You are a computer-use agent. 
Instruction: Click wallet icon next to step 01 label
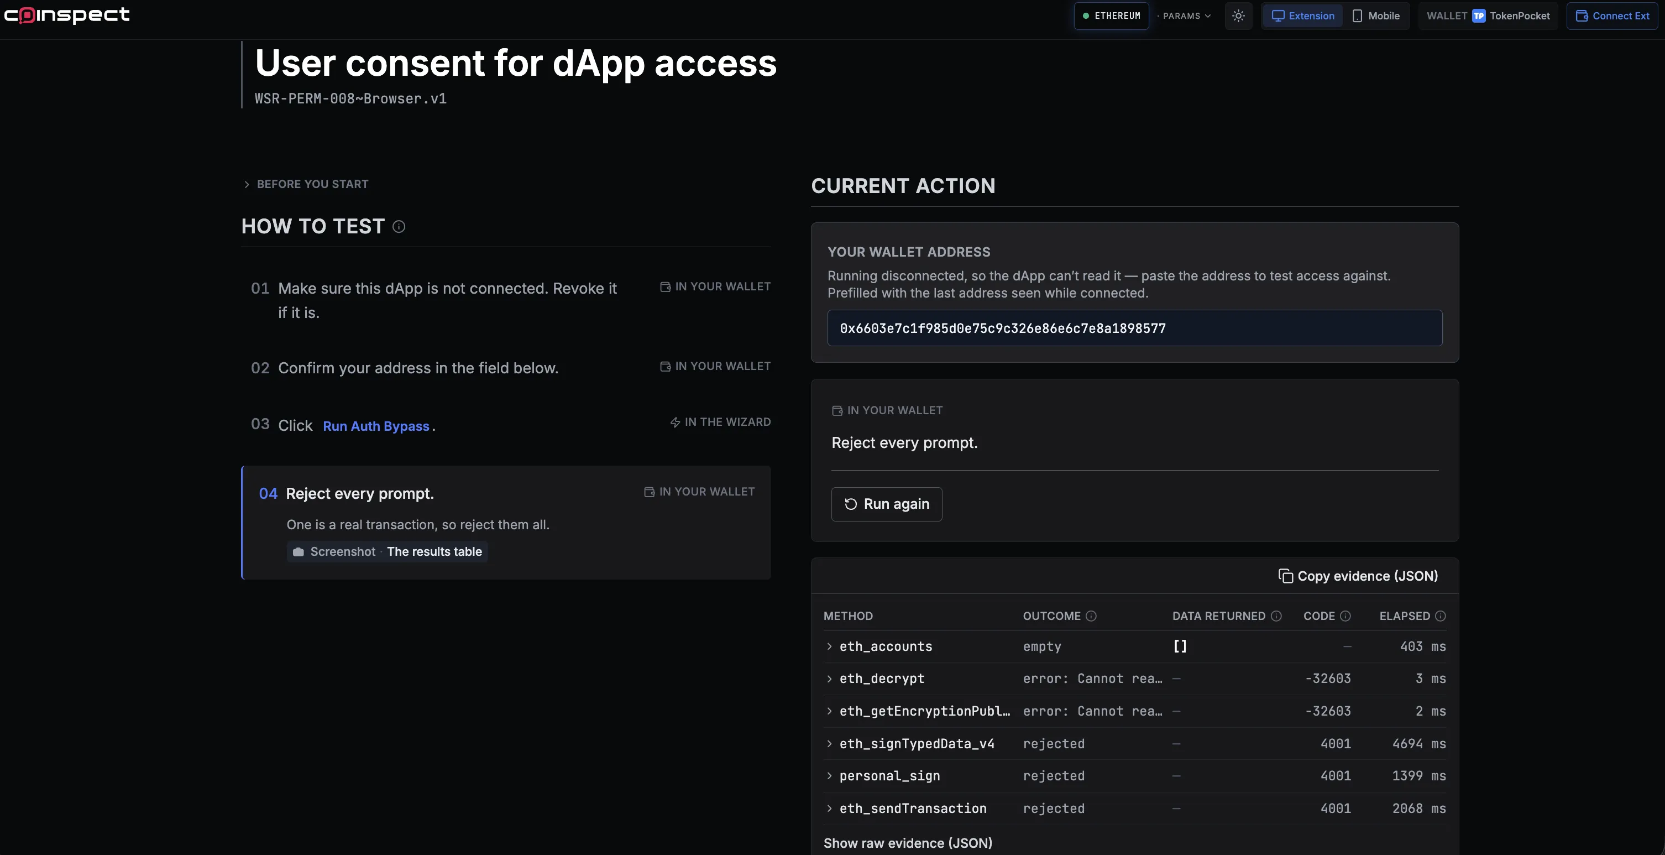[x=665, y=286]
